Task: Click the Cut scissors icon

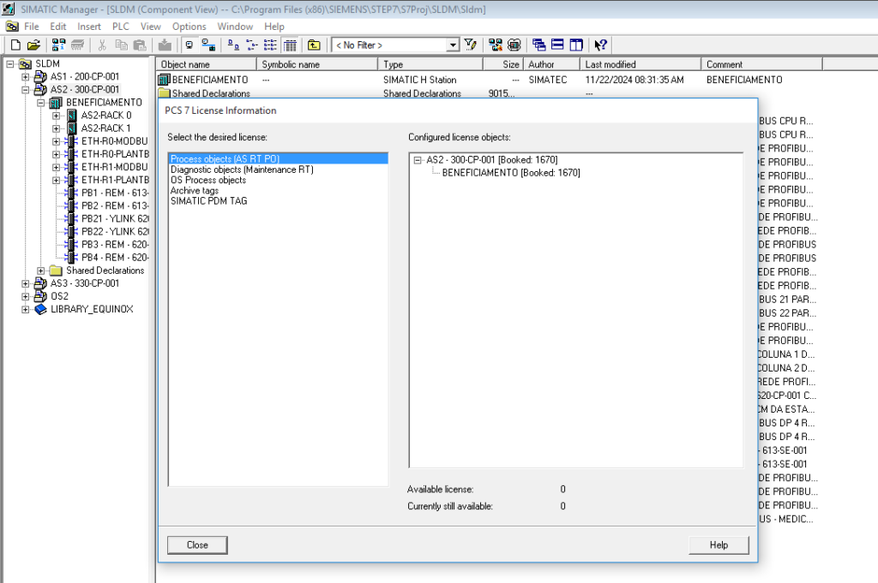Action: pos(102,45)
